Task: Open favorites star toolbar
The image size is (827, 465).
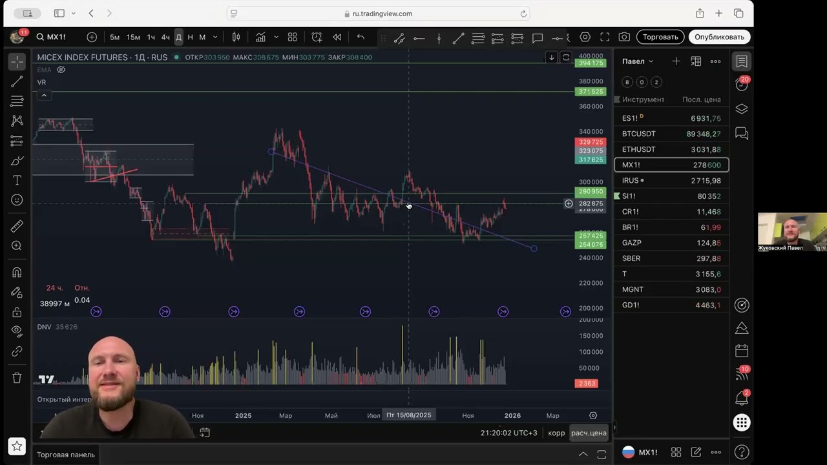Action: [x=17, y=446]
